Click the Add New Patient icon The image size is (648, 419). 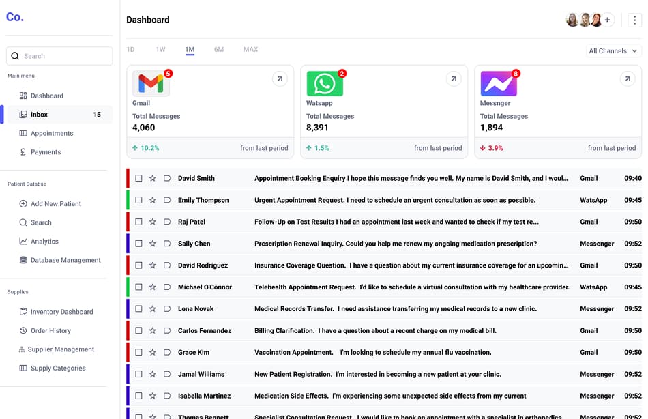pyautogui.click(x=24, y=203)
